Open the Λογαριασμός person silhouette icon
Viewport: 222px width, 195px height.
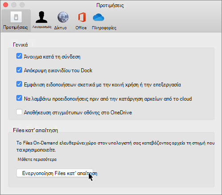click(x=42, y=17)
